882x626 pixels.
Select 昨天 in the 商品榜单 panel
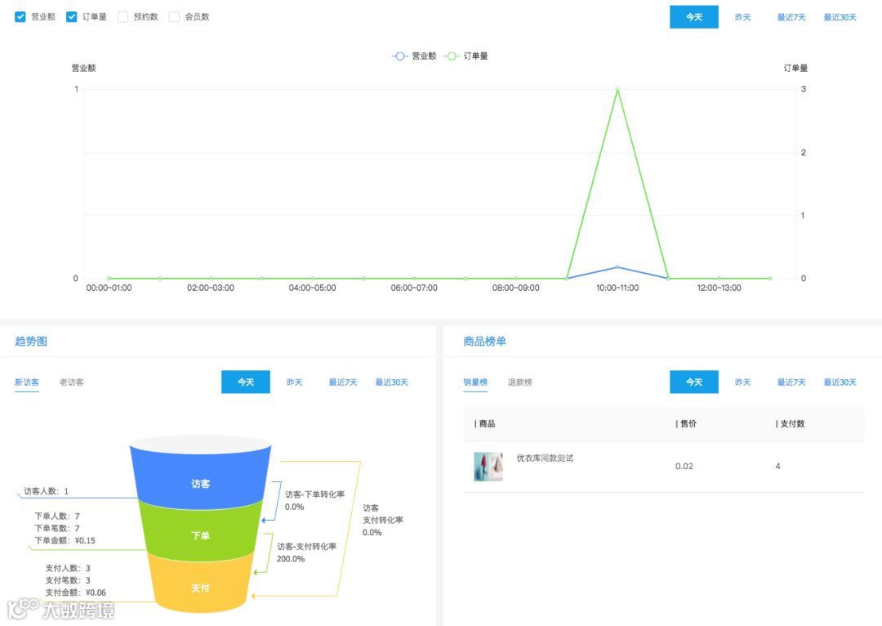pyautogui.click(x=742, y=382)
